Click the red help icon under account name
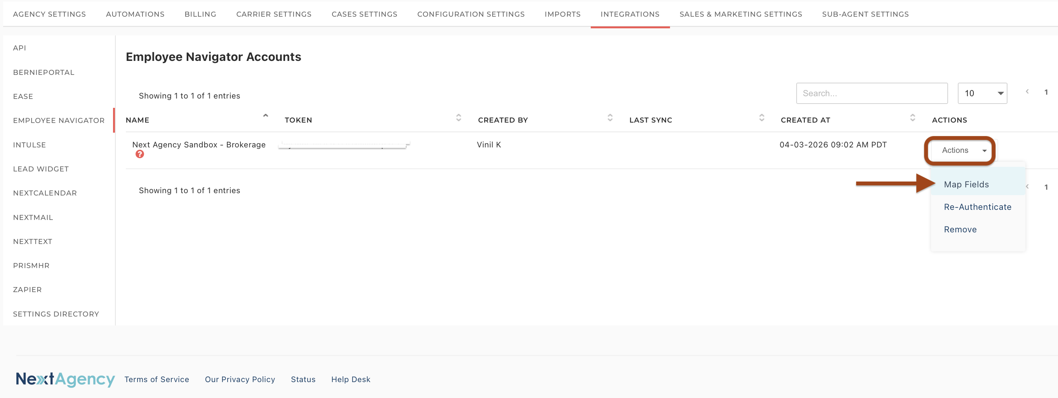 point(140,154)
